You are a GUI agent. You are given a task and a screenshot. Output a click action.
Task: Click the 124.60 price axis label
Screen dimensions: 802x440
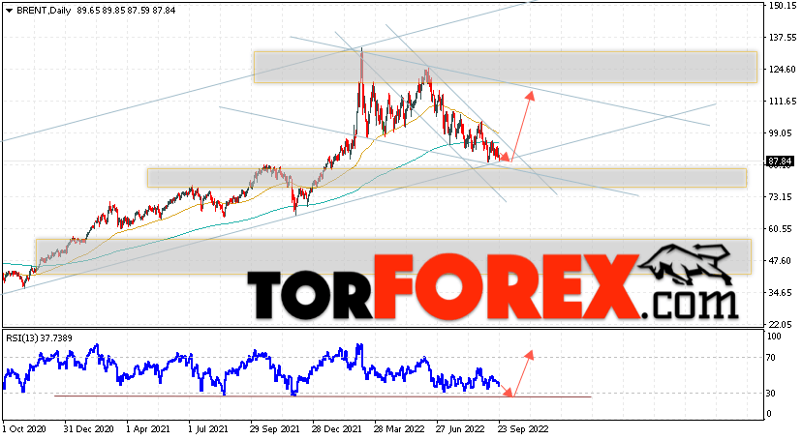point(783,70)
